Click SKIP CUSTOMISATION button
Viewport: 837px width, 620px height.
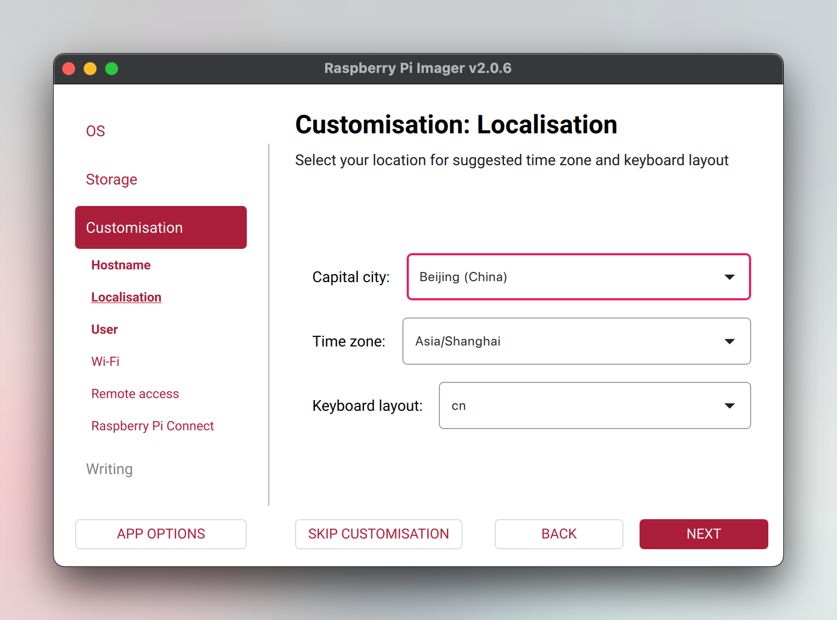379,534
